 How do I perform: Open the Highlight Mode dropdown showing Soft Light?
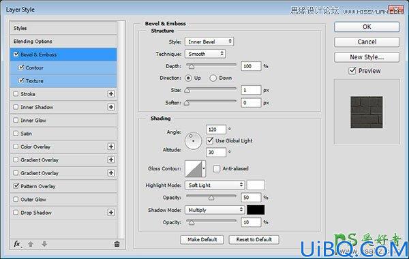215,185
